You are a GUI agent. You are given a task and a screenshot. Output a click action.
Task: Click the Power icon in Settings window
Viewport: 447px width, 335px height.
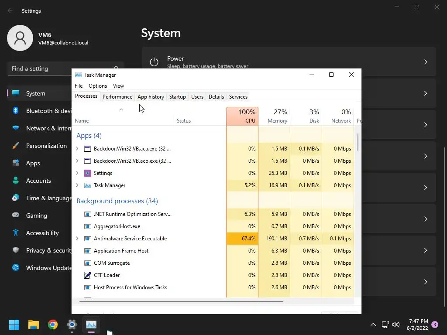point(154,62)
